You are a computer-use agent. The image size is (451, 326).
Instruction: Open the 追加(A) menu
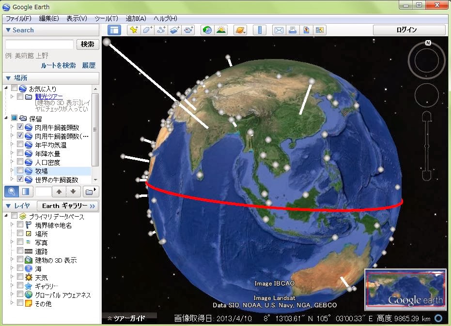[136, 19]
